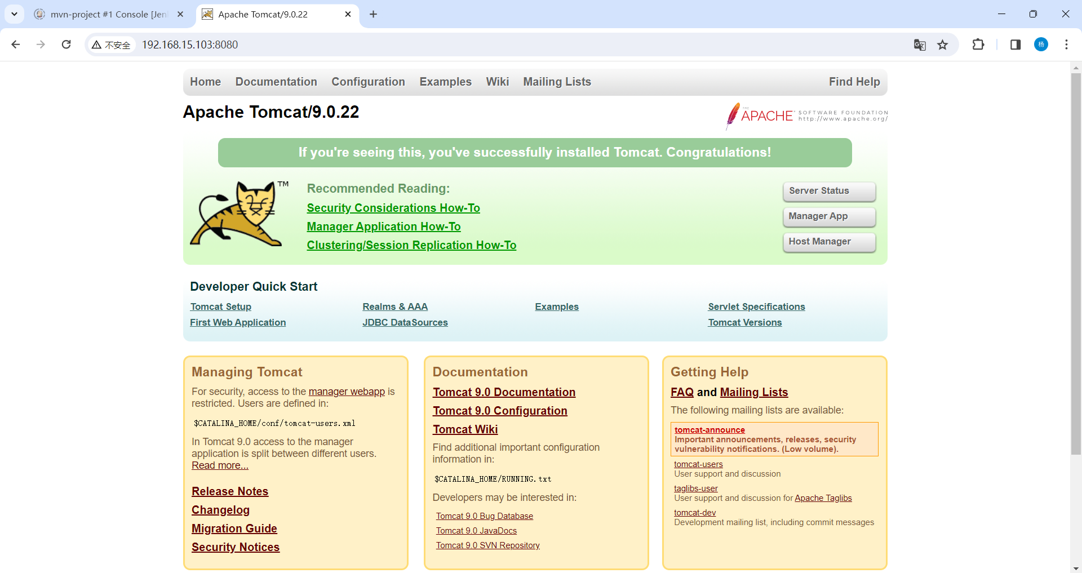Toggle the browser side panel

point(1016,45)
